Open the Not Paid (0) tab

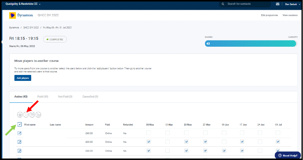point(65,97)
